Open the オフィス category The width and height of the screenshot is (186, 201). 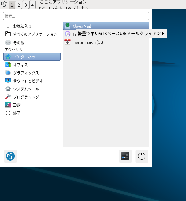32,65
